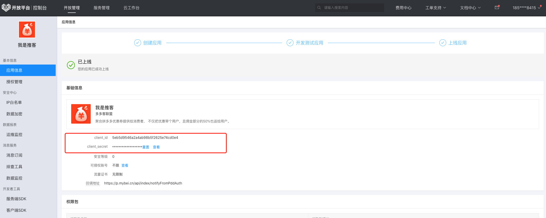Viewport: 546px width, 218px height.
Task: Click the search magnifier icon
Action: point(319,8)
